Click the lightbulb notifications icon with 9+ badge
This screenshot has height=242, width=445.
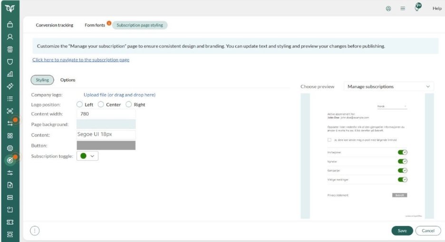tap(418, 8)
